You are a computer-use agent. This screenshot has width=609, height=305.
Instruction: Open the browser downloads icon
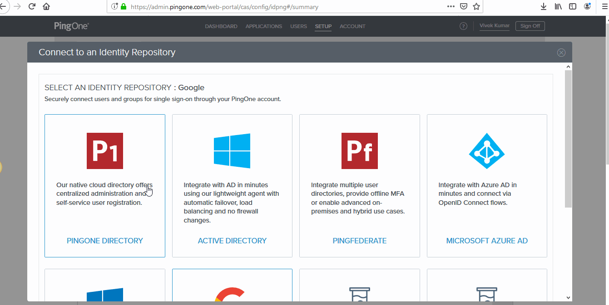tap(544, 7)
